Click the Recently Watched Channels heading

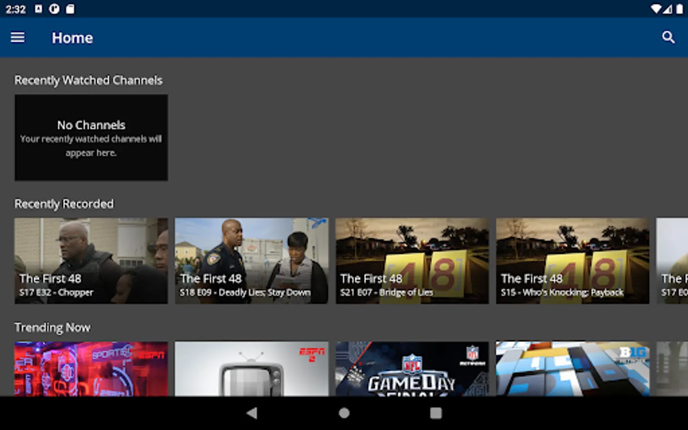point(88,80)
